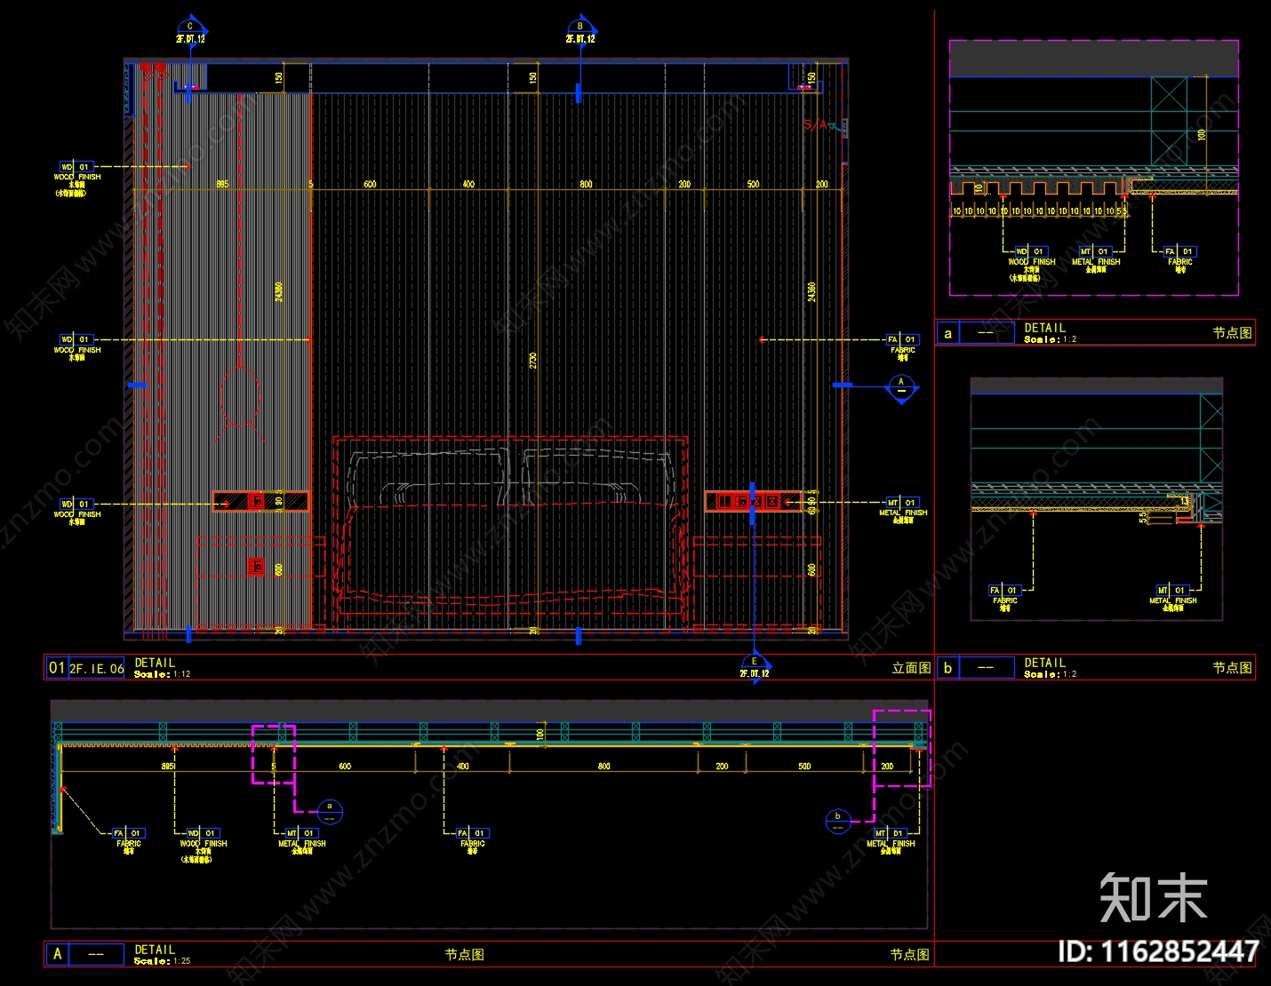Screen dimensions: 1271x986
Task: Click the '100' vertical dimension in detail a
Action: 1202,135
